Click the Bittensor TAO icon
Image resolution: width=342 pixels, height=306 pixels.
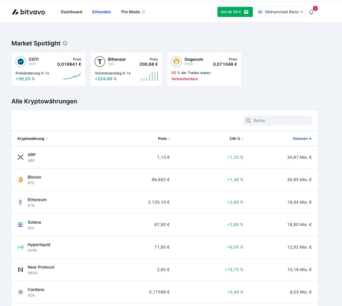coord(100,62)
